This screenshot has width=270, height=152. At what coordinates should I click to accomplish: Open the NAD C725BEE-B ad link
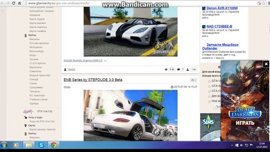219,26
